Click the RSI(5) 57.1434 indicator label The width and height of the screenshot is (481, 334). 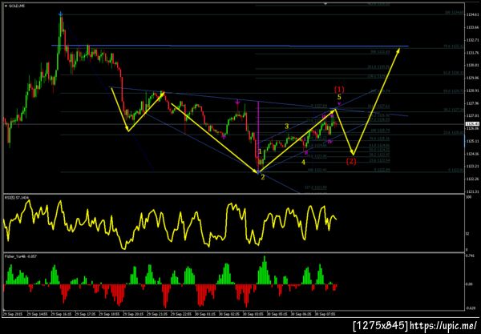17,198
